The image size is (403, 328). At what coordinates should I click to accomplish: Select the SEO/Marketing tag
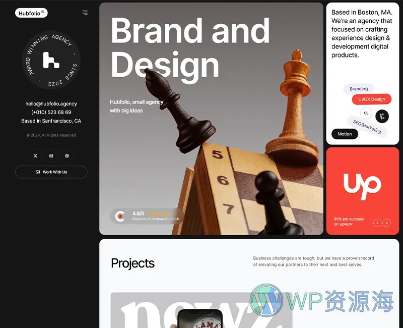tap(367, 126)
